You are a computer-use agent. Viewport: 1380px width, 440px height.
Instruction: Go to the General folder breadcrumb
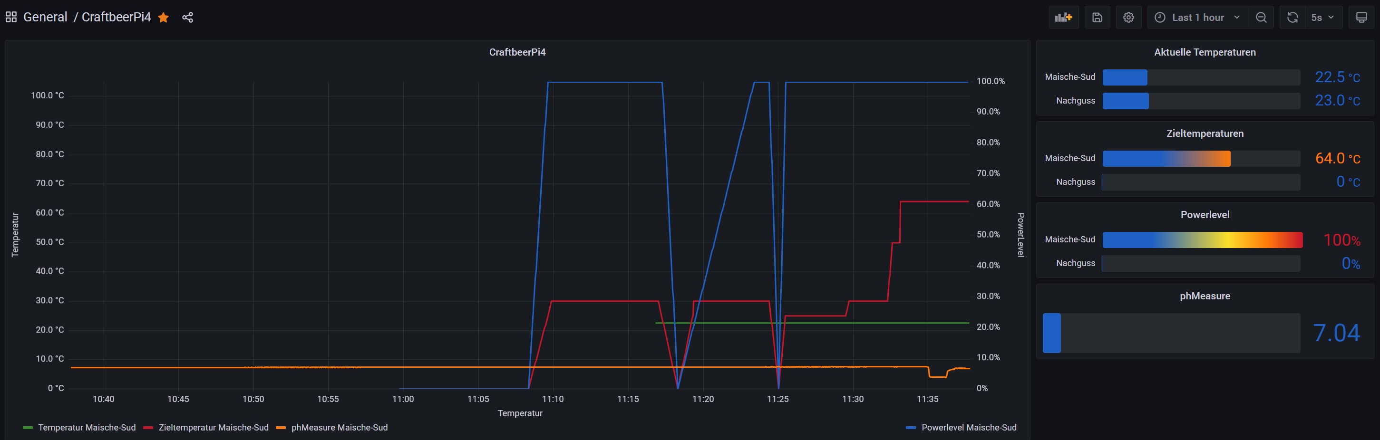coord(45,17)
